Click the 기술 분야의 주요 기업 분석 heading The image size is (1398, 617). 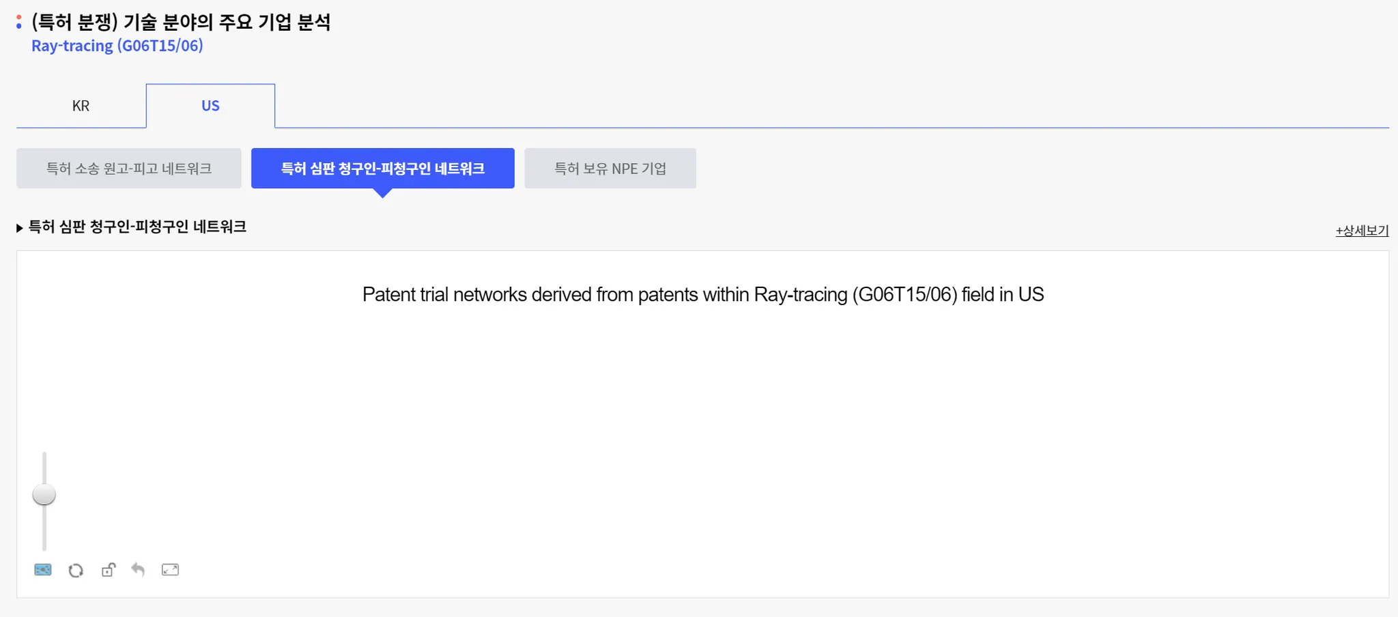click(182, 23)
